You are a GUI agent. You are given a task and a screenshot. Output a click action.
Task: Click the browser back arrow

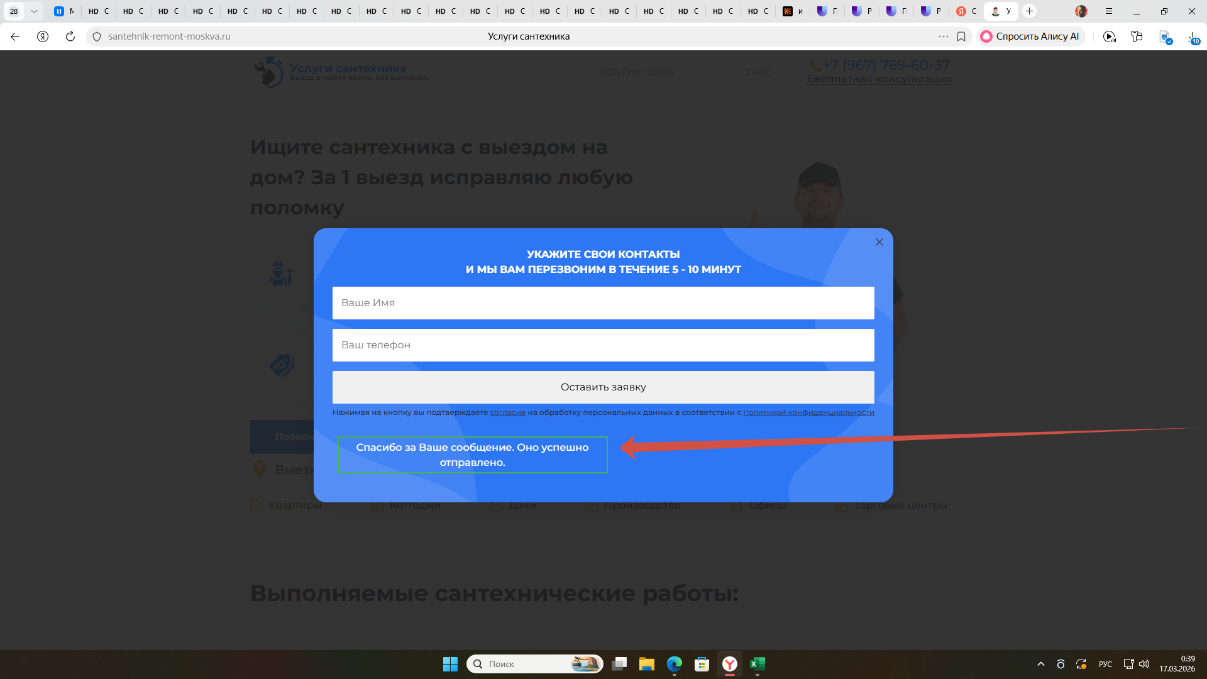pos(15,36)
